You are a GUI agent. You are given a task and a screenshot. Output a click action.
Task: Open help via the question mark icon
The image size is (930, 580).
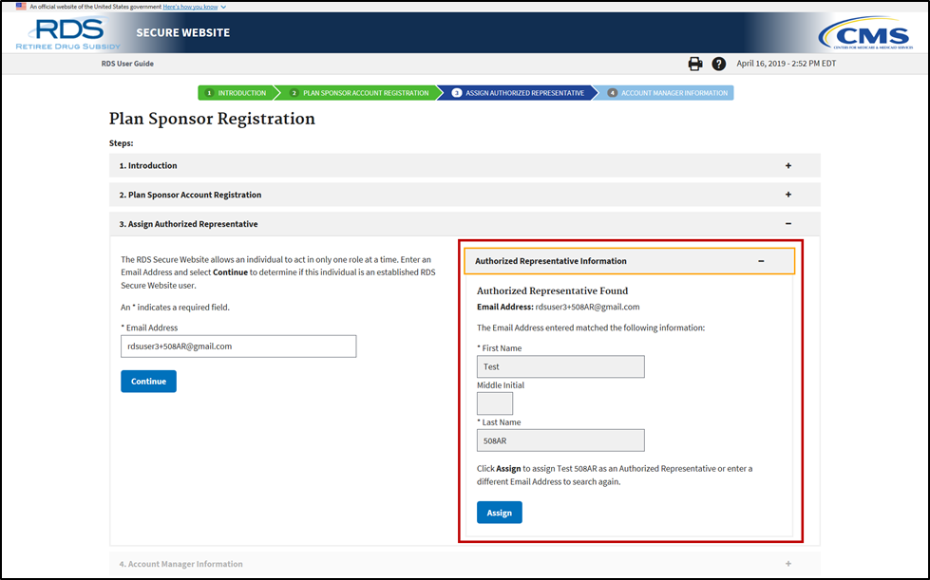[719, 64]
